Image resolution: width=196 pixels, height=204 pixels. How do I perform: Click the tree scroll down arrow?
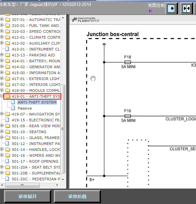63,180
